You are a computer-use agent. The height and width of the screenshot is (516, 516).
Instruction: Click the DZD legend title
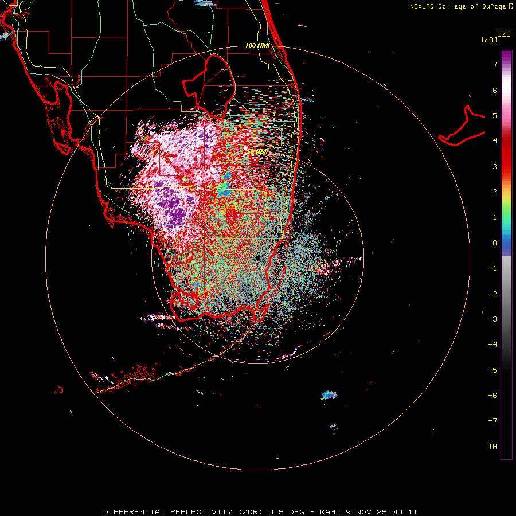pos(504,34)
